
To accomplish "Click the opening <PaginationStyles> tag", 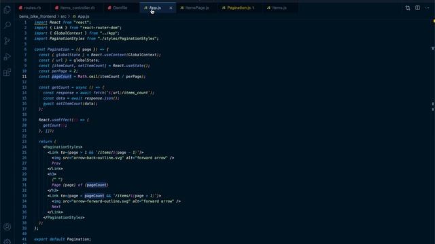I will [63, 147].
